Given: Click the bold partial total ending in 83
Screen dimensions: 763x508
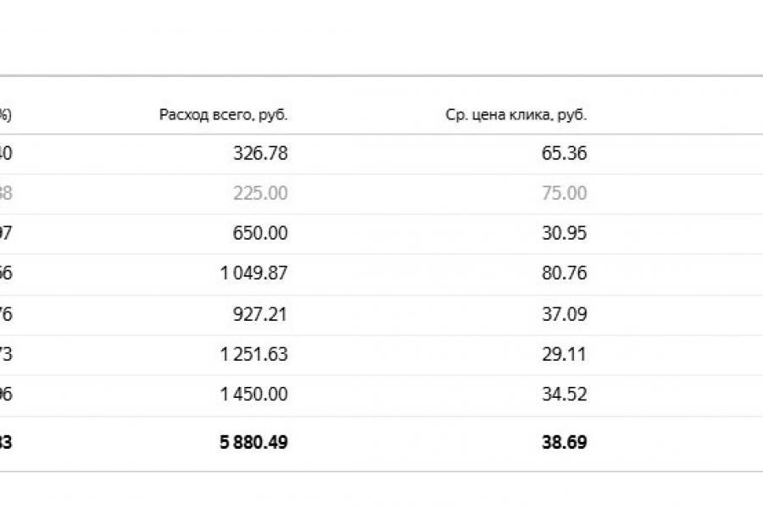Looking at the screenshot, I should [5, 442].
